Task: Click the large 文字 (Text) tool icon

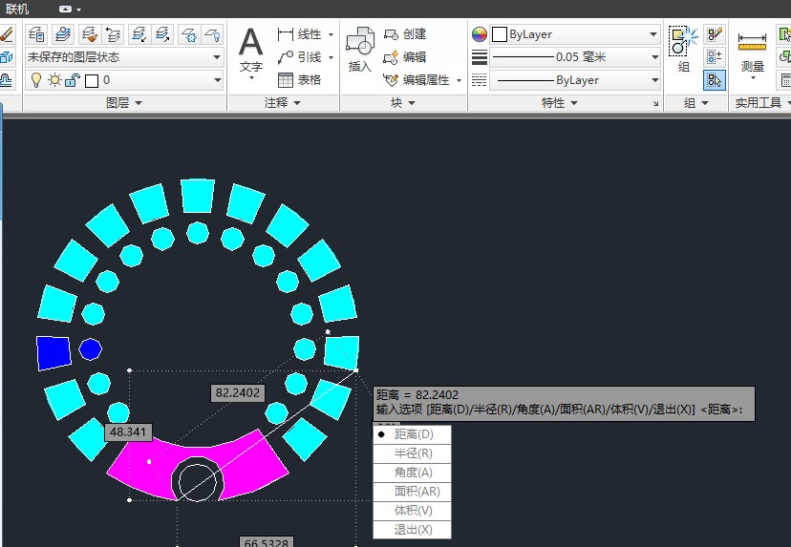Action: [x=250, y=48]
